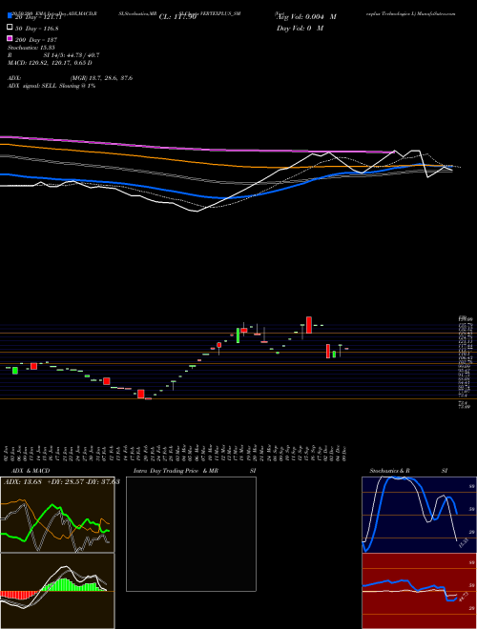477x629 pixels.
Task: Click the magenta 200 Day legend swatch
Action: point(10,39)
